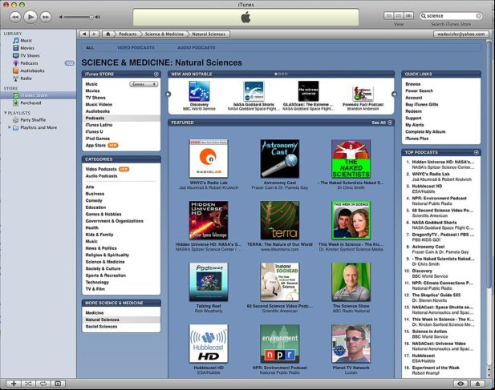Image resolution: width=495 pixels, height=390 pixels.
Task: Collapse the iTunes STORE panel arrow
Action: pyautogui.click(x=156, y=74)
